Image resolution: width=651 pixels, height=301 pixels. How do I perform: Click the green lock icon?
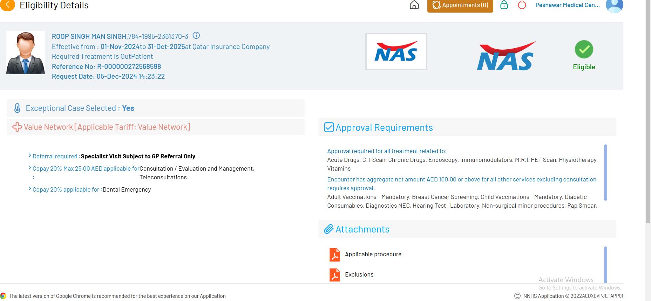coord(504,5)
